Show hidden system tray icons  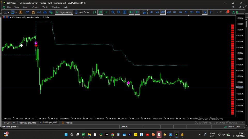200,135
